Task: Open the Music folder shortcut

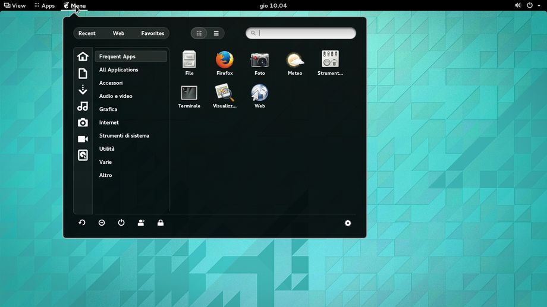Action: click(83, 106)
